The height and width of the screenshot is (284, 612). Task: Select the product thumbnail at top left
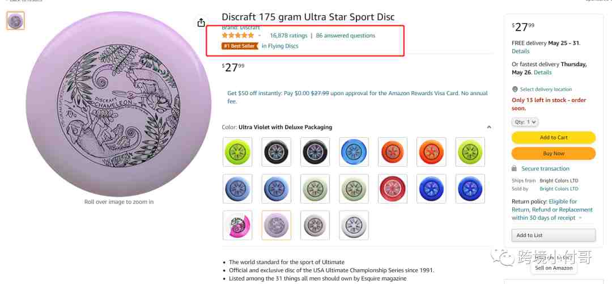point(16,21)
